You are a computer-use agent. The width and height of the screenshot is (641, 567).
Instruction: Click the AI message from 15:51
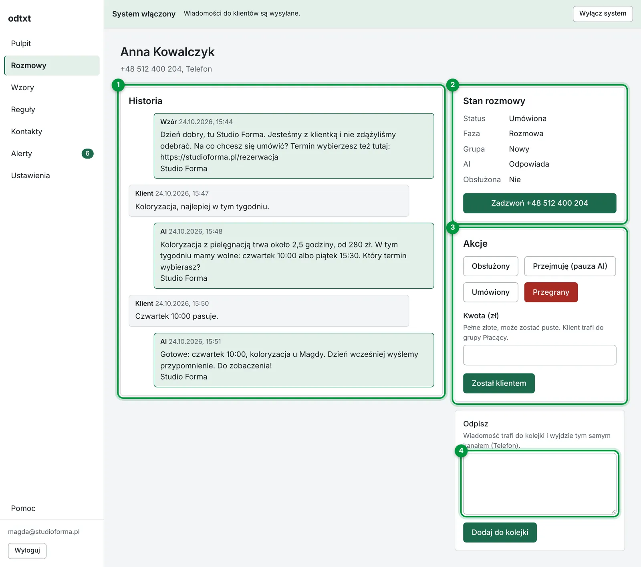click(x=294, y=360)
